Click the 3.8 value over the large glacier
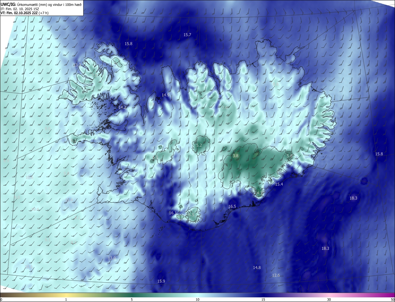Image resolution: width=395 pixels, height=302 pixels. [235, 156]
